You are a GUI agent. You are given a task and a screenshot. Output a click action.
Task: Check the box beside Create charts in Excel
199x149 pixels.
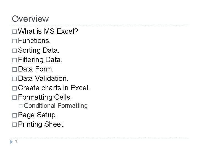15,88
